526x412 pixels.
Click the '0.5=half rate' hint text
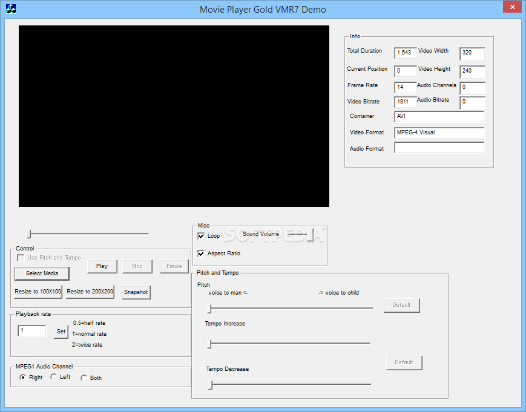89,323
